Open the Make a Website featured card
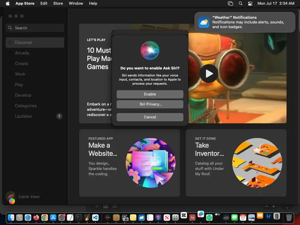This screenshot has width=300, height=225. (x=129, y=163)
